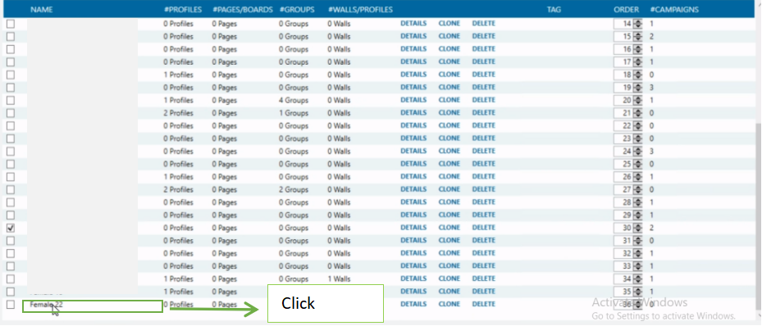
Task: DELETE the order 24 row entry
Action: [x=484, y=151]
